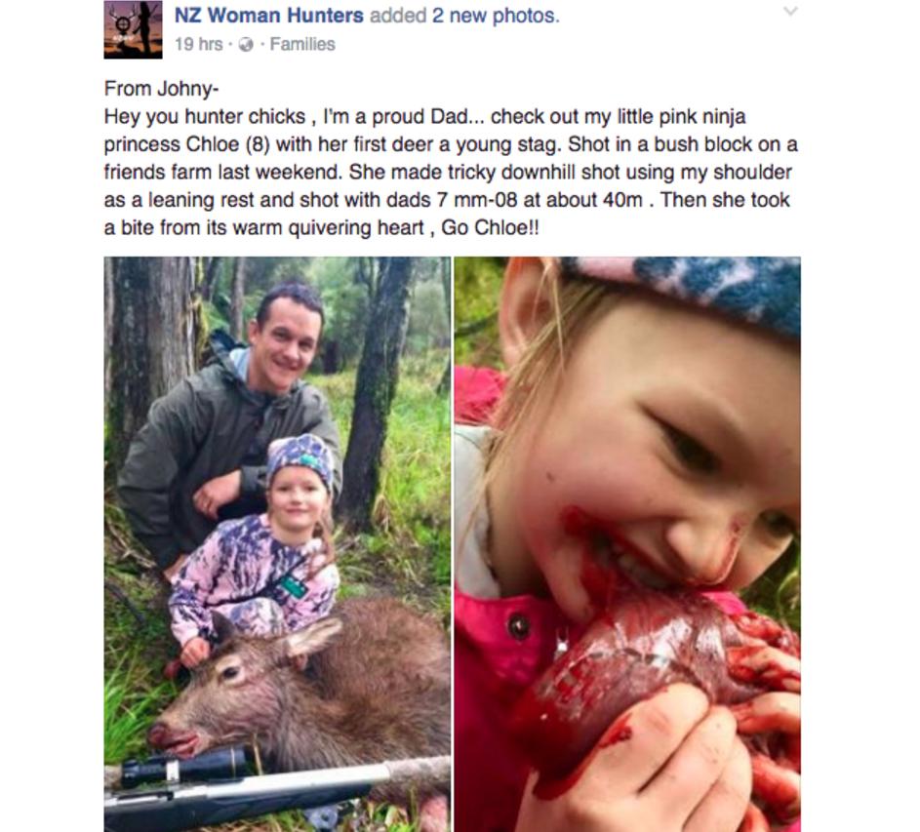
Task: Click the post text beginning "From Johny-"
Action: tap(451, 158)
